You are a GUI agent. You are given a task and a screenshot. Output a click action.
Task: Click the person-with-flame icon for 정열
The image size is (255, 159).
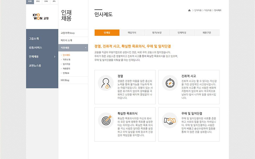tap(106, 83)
